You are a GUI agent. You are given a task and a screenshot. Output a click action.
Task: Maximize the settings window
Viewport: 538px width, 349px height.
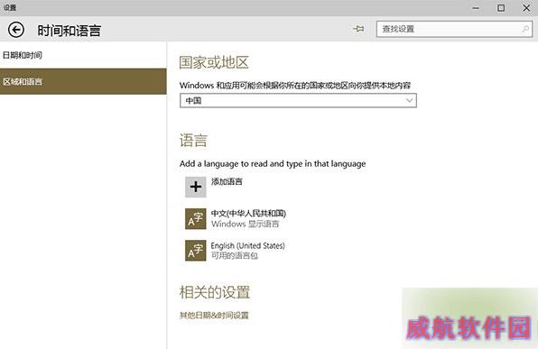click(501, 8)
